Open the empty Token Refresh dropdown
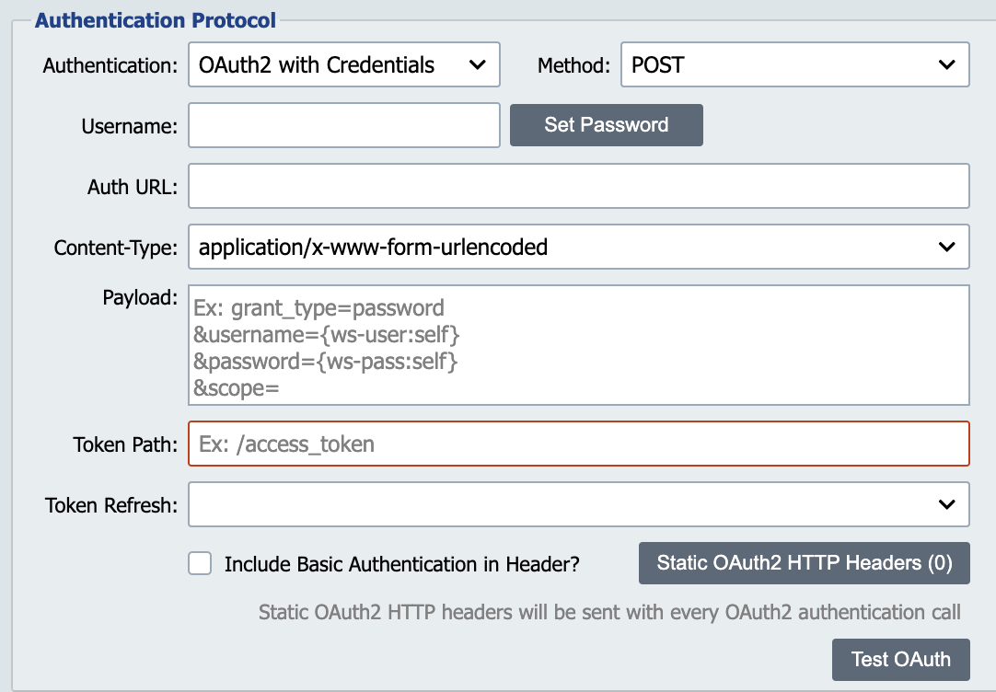 [x=578, y=504]
